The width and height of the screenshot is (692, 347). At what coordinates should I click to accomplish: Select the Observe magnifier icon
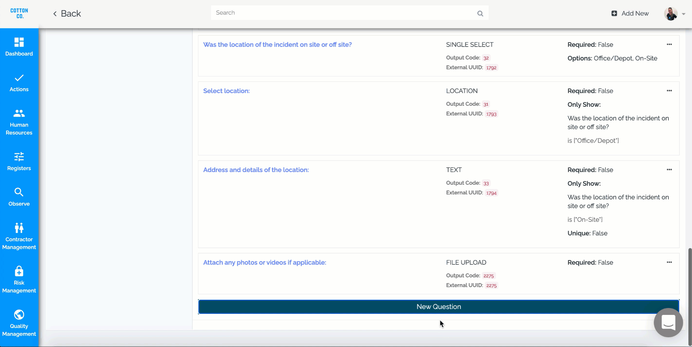coord(19,192)
